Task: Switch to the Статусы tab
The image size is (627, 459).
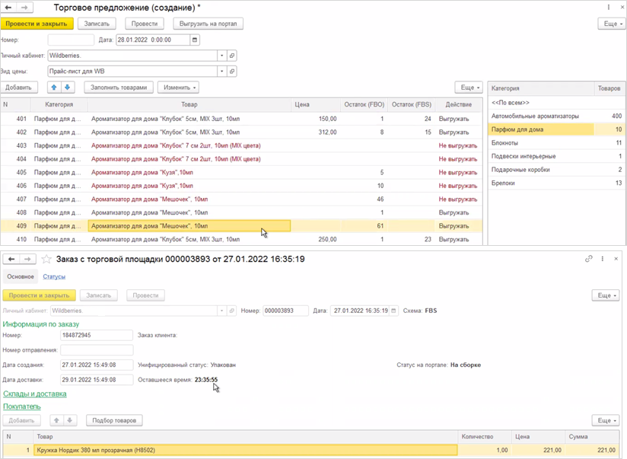Action: (53, 276)
